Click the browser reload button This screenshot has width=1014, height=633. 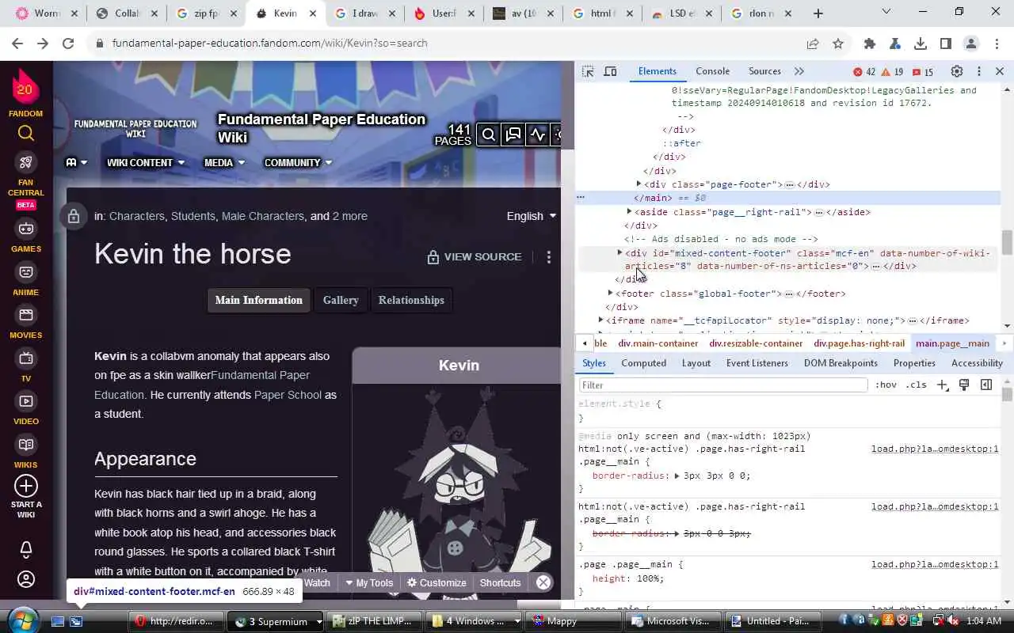68,44
